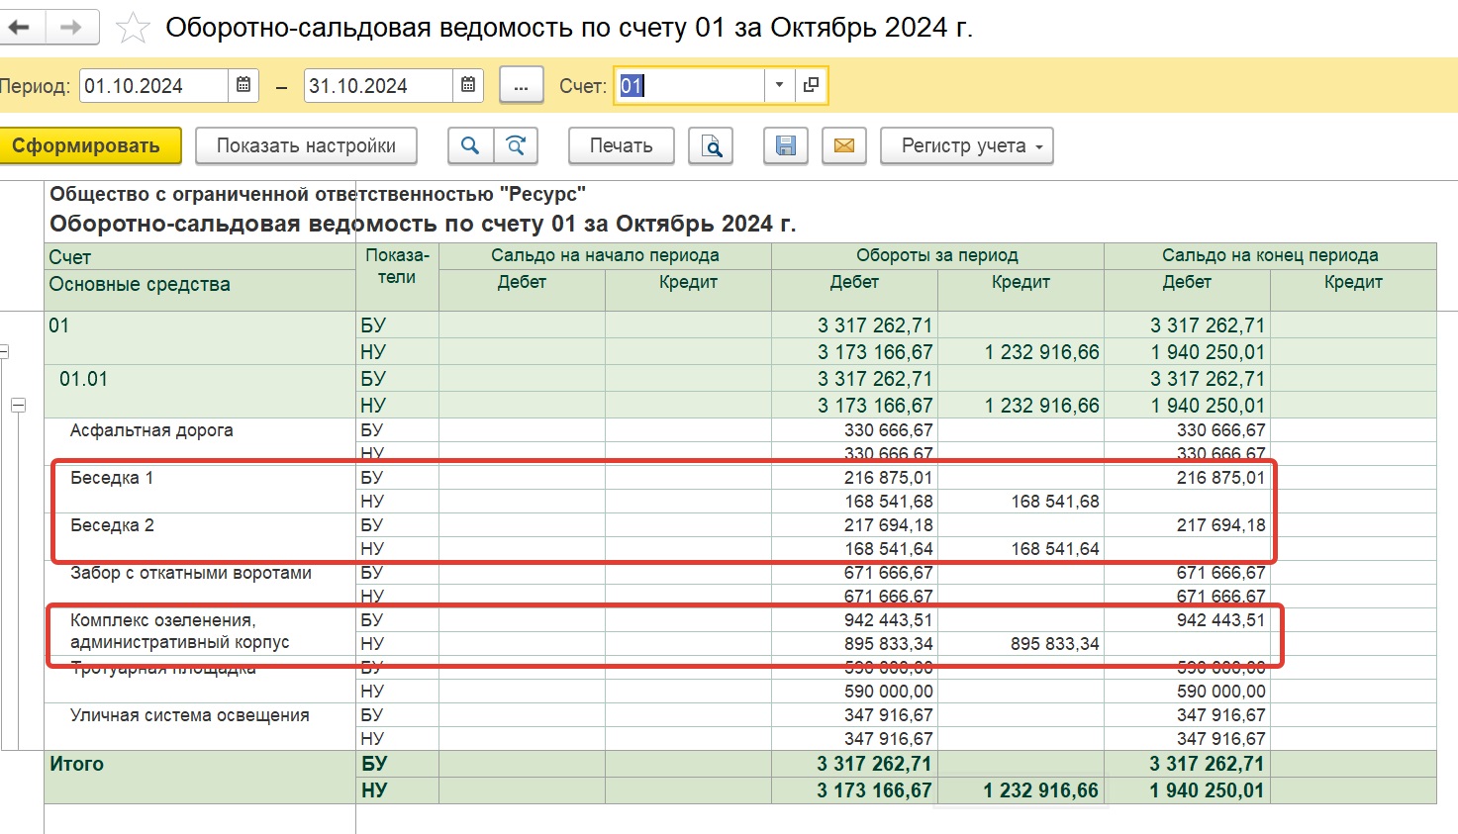Click the start date field 01.10.2024
The height and width of the screenshot is (834, 1458).
153,86
